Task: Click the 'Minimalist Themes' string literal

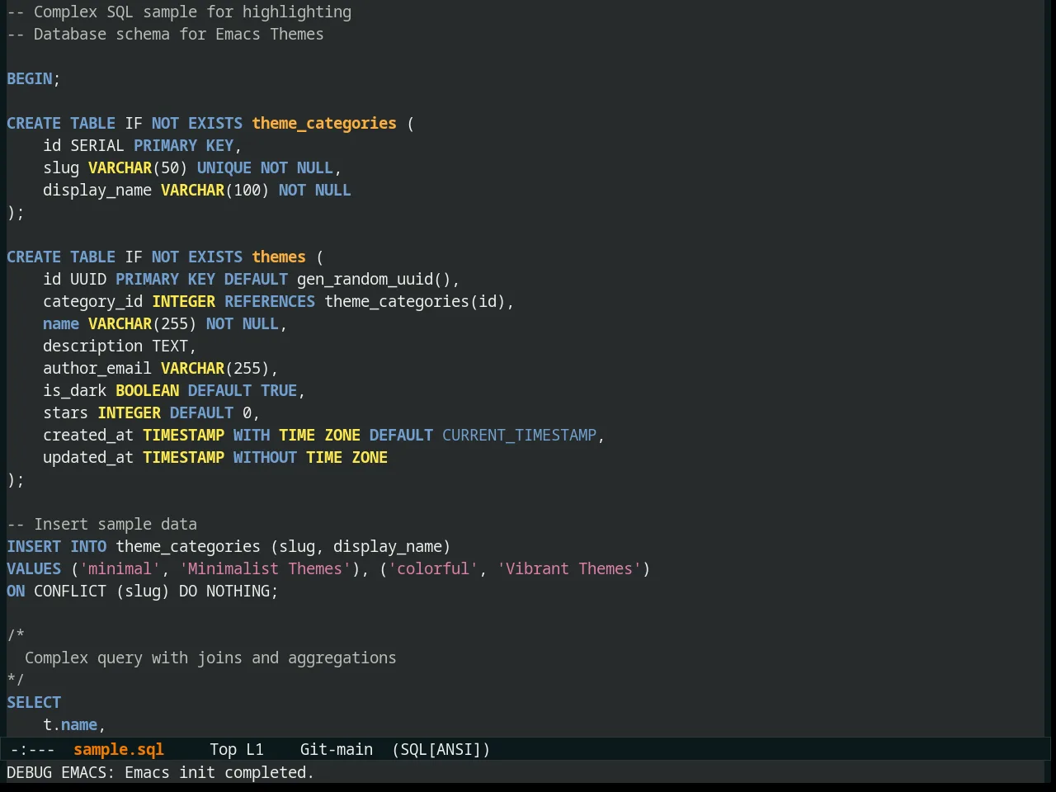Action: 265,568
